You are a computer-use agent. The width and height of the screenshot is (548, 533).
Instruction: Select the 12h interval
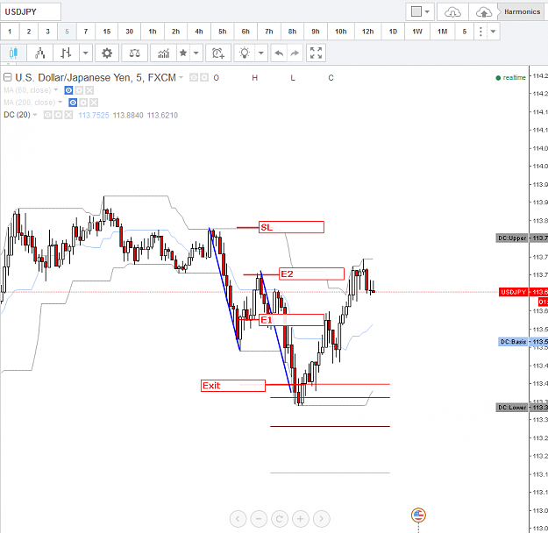tap(367, 32)
